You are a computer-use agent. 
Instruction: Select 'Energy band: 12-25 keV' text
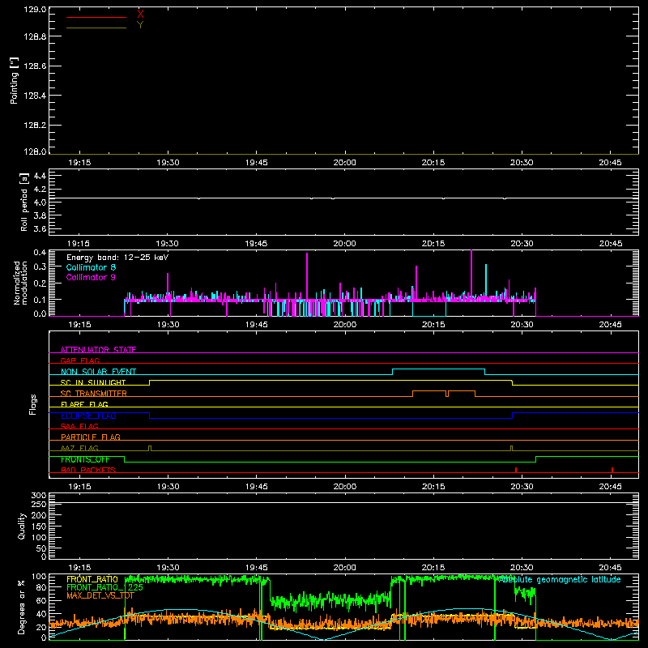[x=117, y=258]
